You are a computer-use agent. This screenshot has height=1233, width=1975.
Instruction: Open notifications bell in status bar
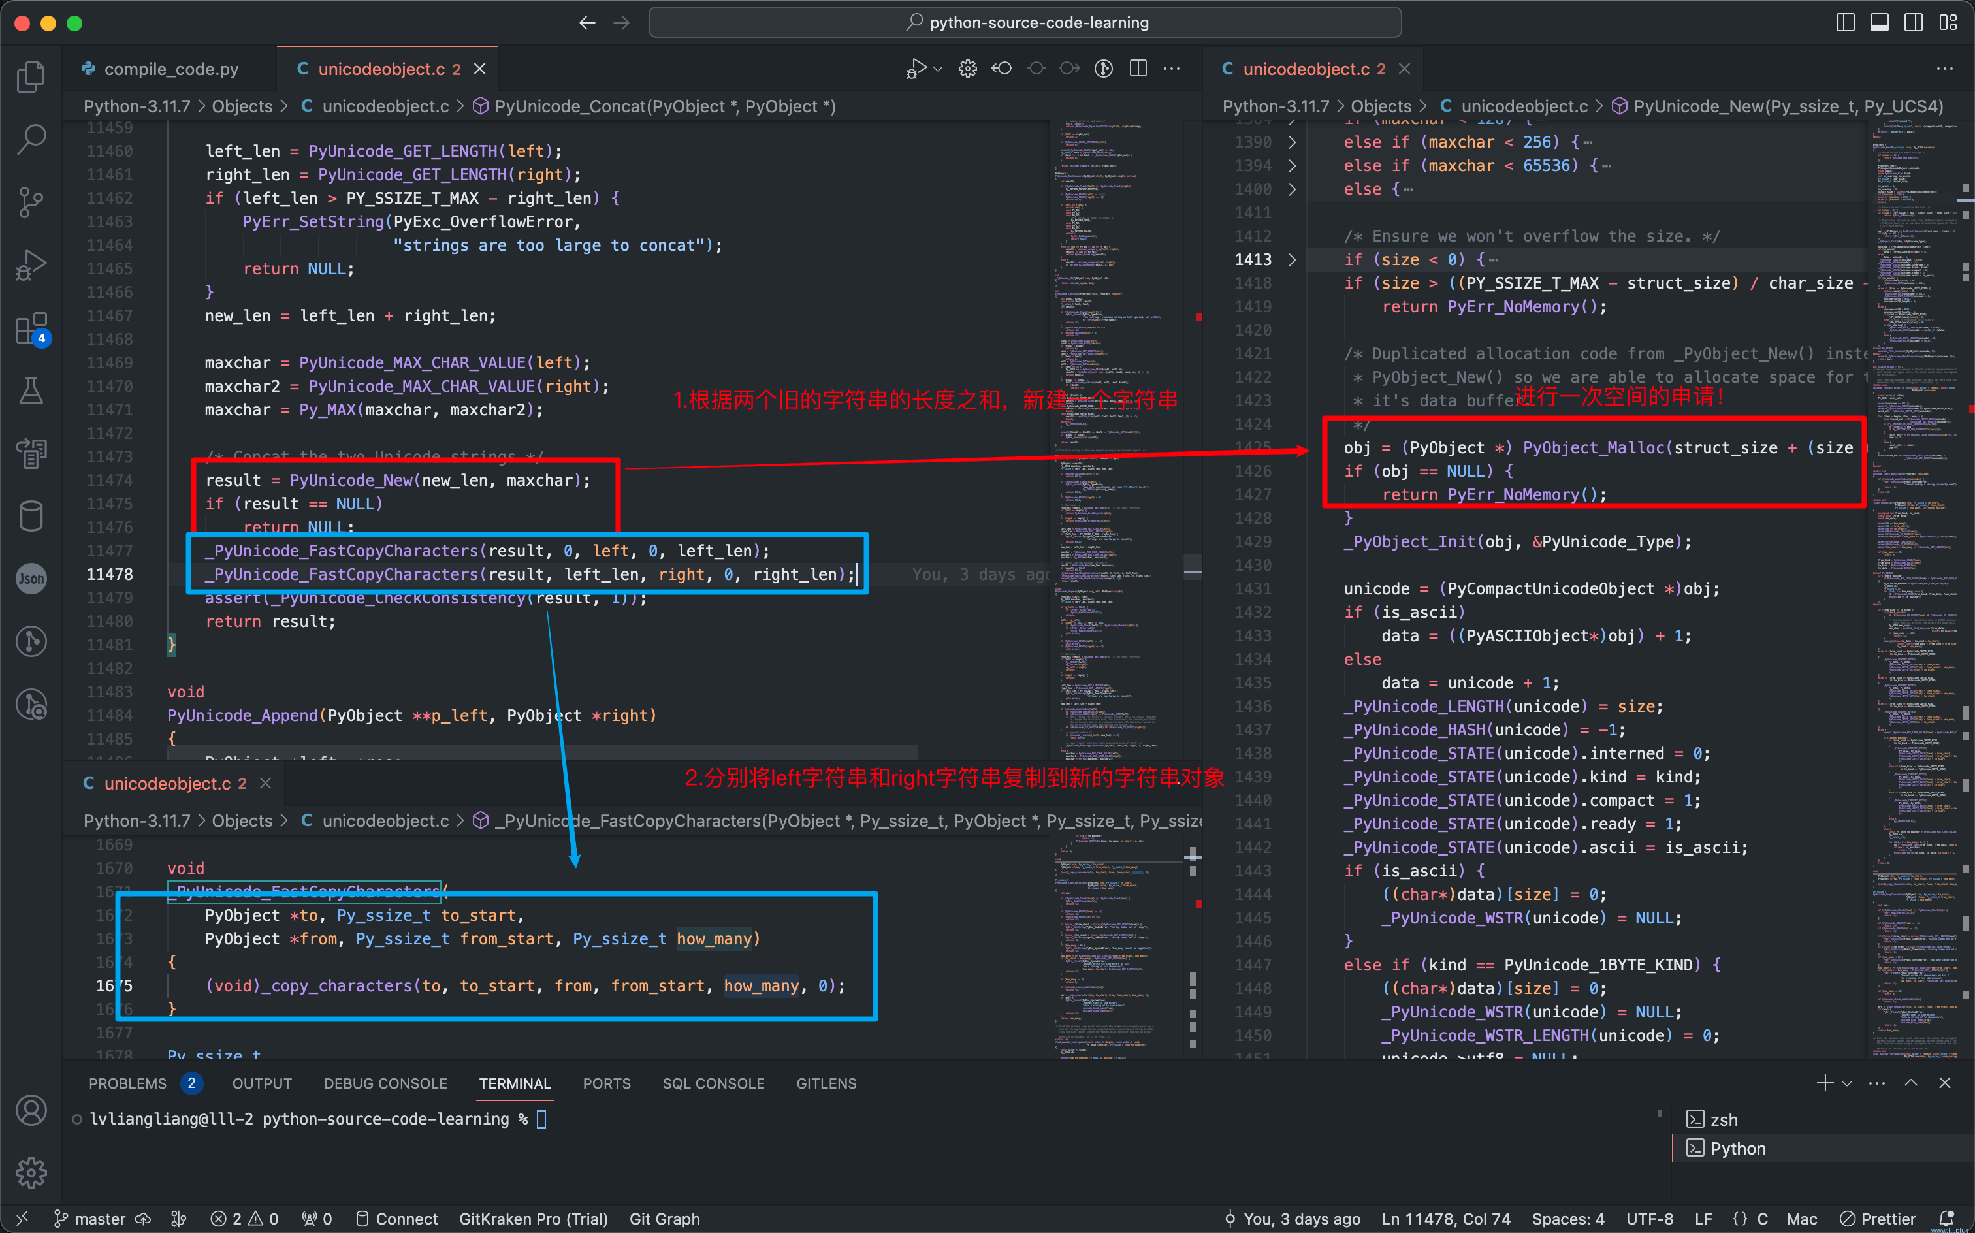tap(1948, 1219)
